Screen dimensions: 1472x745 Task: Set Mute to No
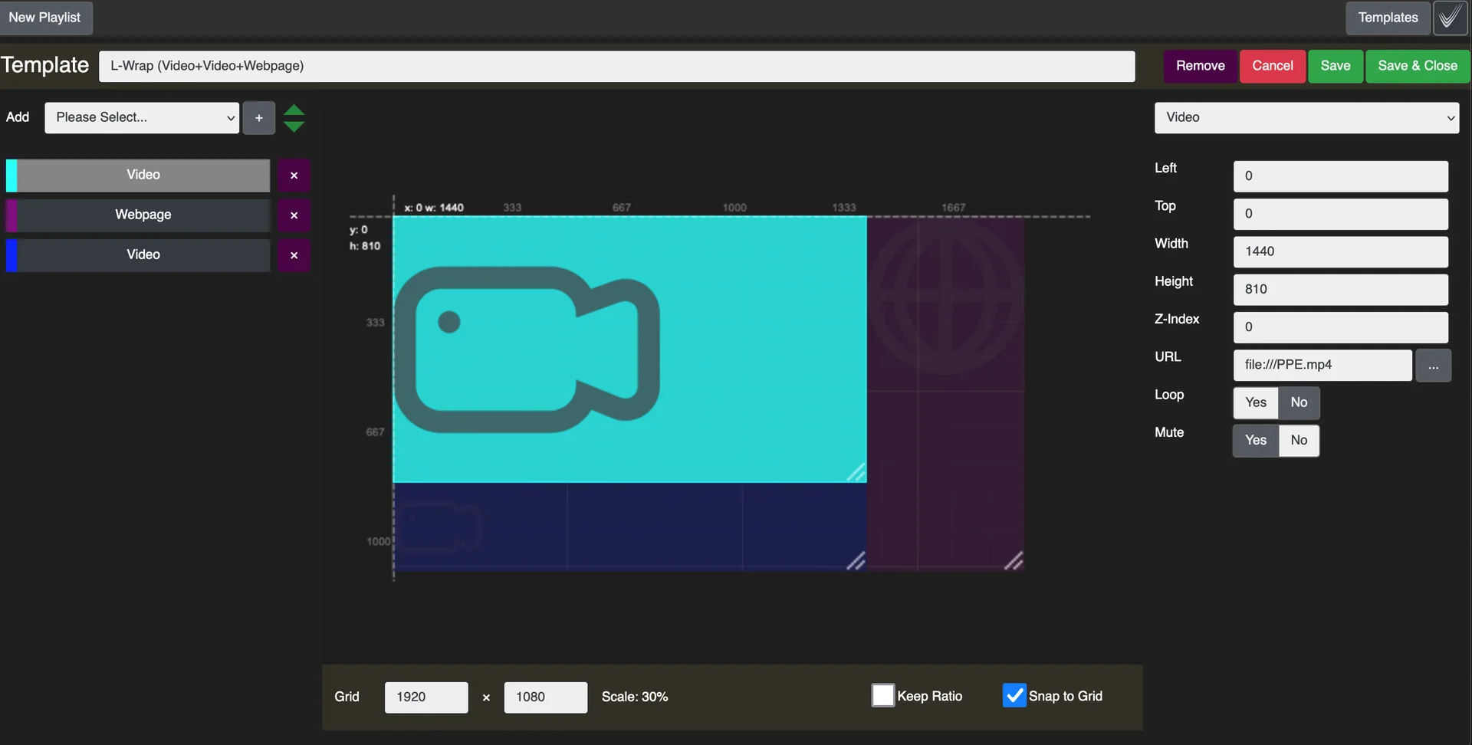1299,441
